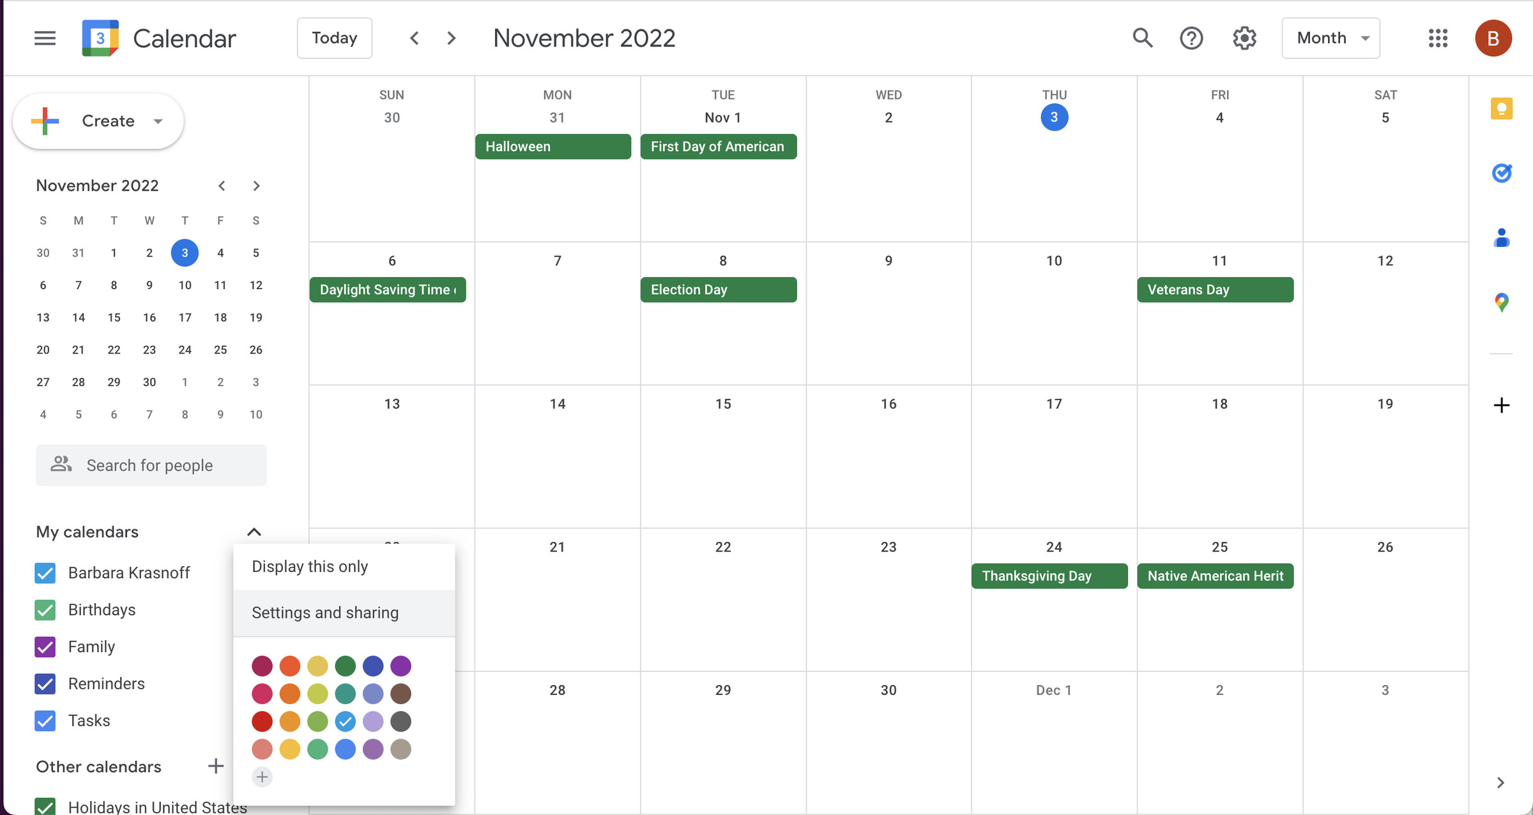This screenshot has width=1533, height=815.
Task: Click the Help support icon
Action: 1193,38
